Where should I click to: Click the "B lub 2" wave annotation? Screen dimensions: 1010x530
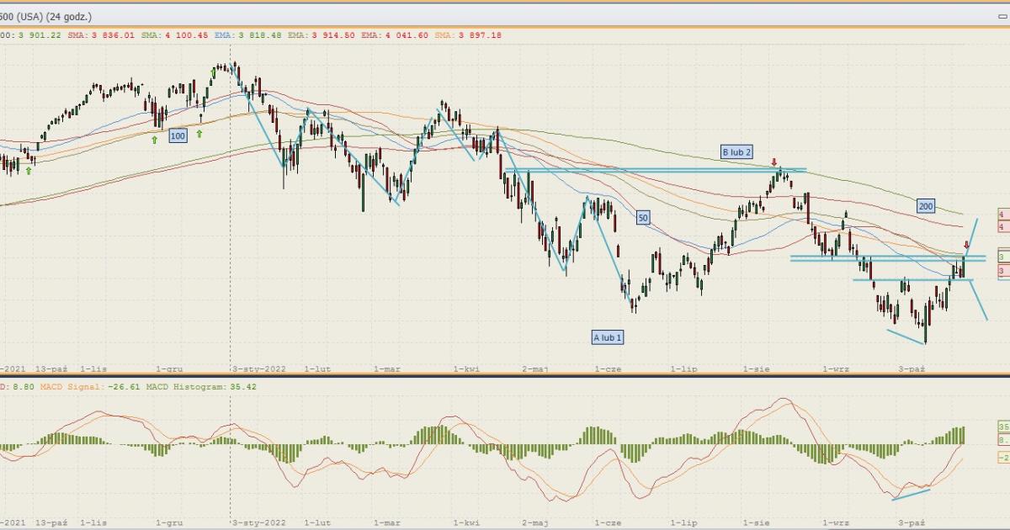point(736,152)
